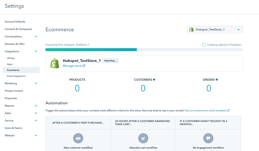Expand the Conversations sidebar section
Screen dimensions: 259x151
tap(36, 37)
